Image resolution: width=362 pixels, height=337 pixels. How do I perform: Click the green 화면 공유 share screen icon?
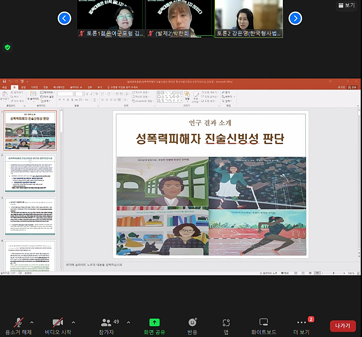pyautogui.click(x=155, y=322)
